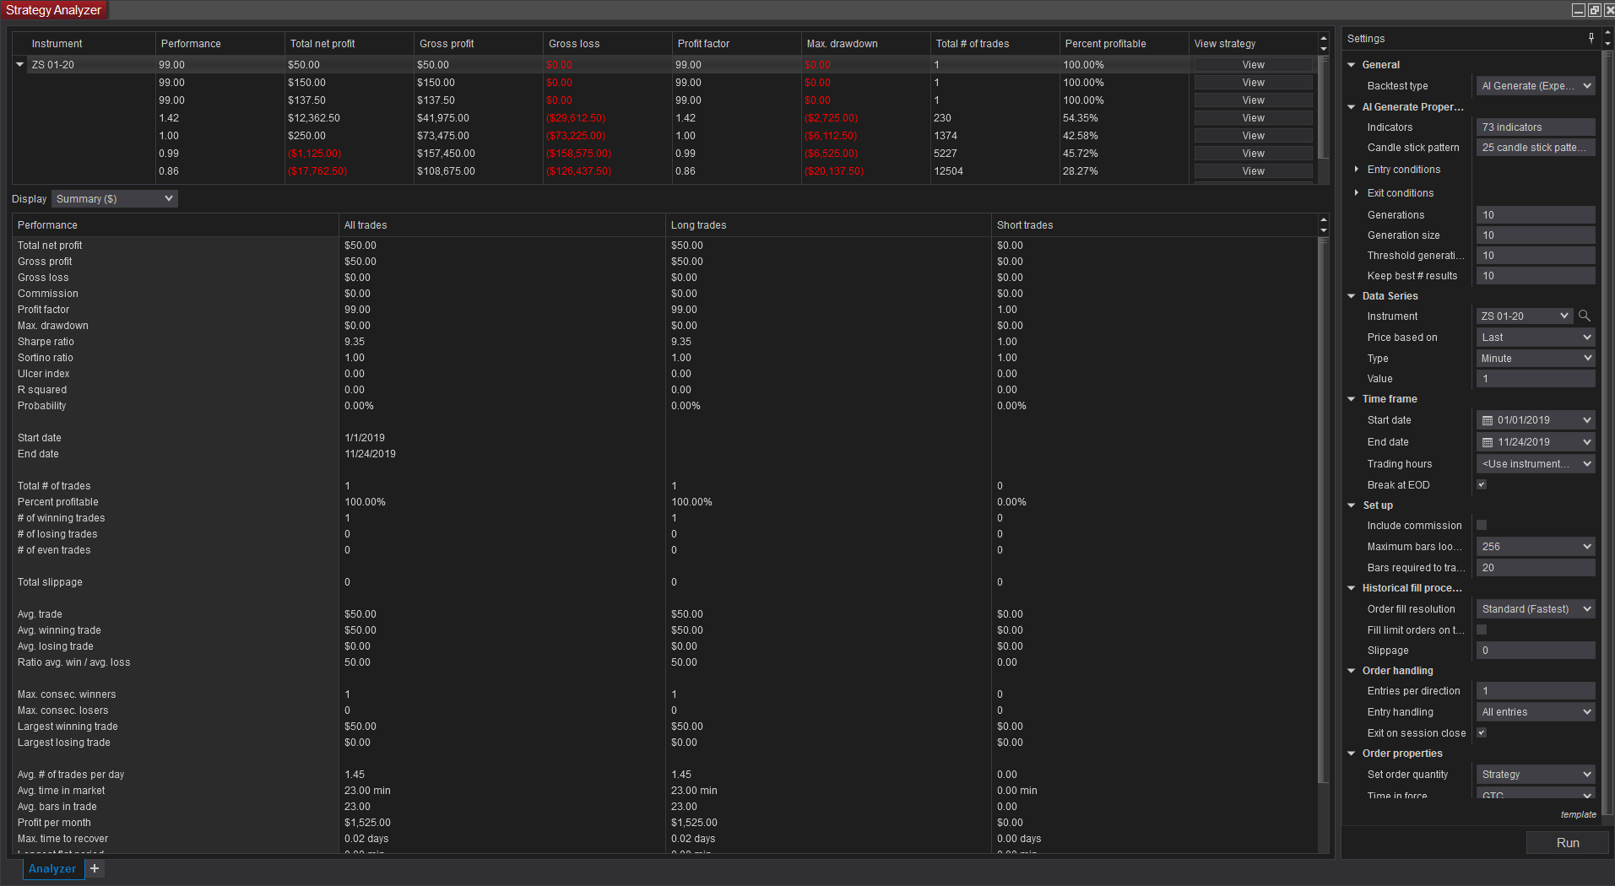View strategy for the 5227 trades row
Image resolution: width=1615 pixels, height=886 pixels.
tap(1254, 154)
